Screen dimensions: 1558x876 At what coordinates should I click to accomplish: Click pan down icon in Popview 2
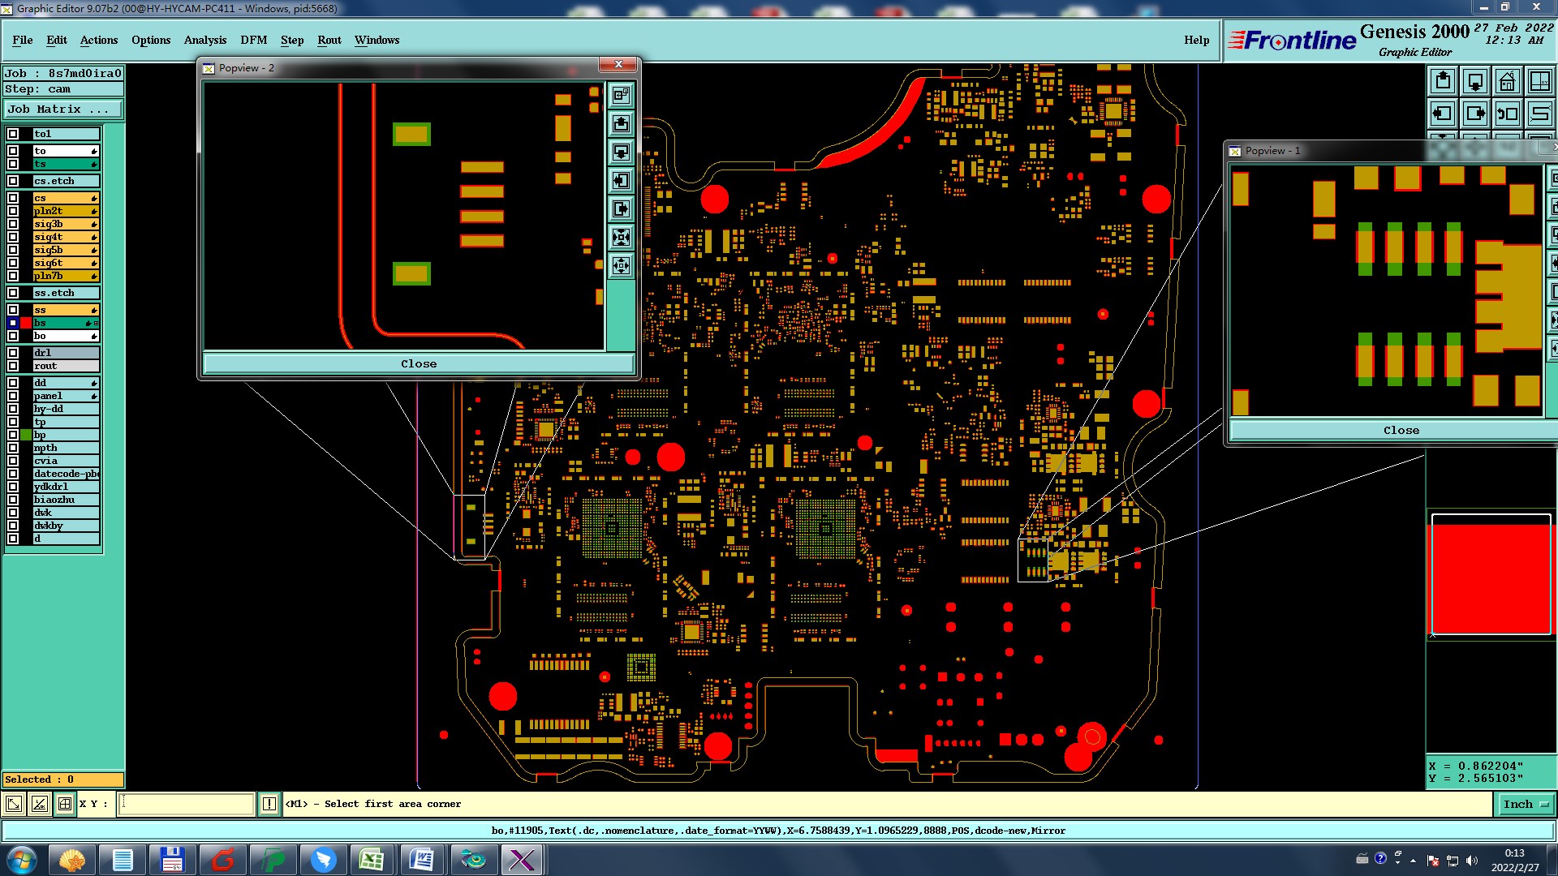[x=621, y=152]
